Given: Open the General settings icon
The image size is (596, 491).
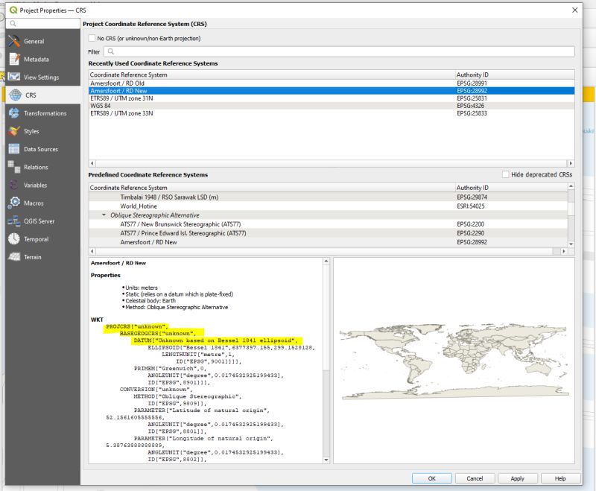Looking at the screenshot, I should pyautogui.click(x=14, y=41).
